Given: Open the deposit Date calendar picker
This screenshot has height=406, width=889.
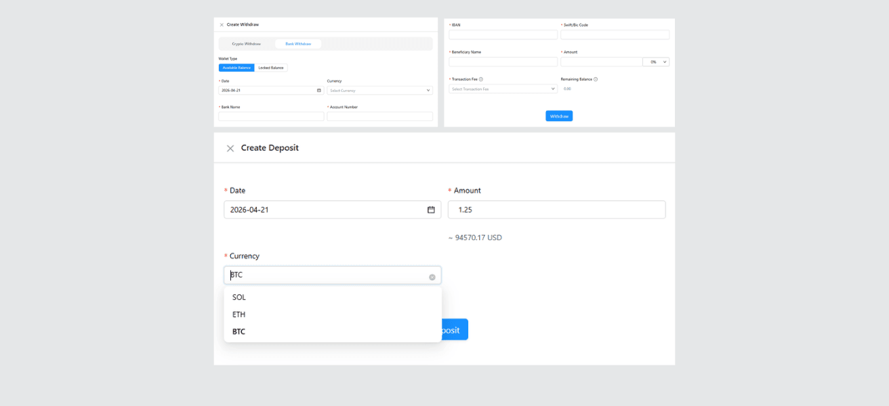Looking at the screenshot, I should pyautogui.click(x=430, y=209).
